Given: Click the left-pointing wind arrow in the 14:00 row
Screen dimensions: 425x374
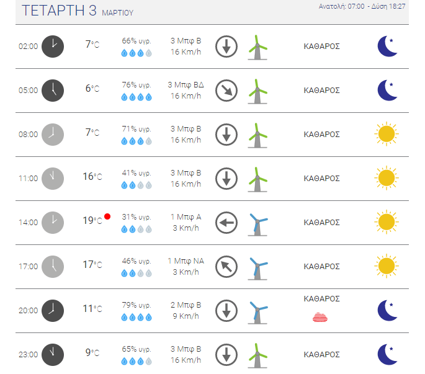Looking at the screenshot, I should tap(226, 223).
